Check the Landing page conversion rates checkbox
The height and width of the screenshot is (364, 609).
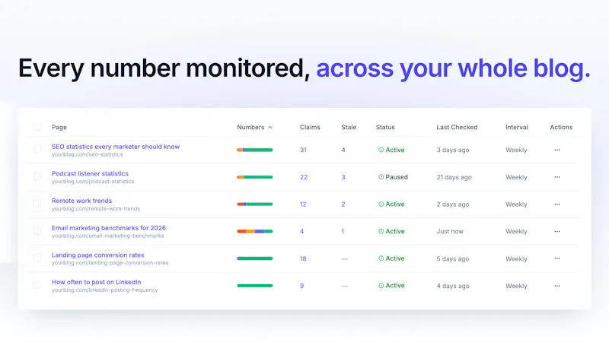[37, 258]
